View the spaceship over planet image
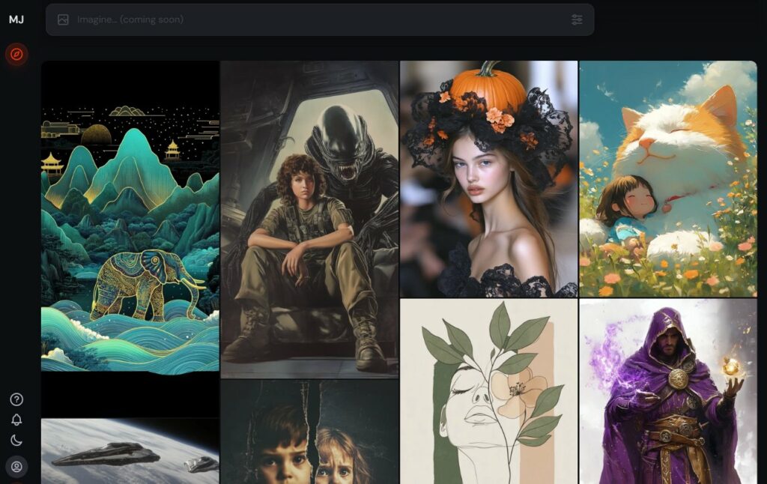 pos(130,451)
